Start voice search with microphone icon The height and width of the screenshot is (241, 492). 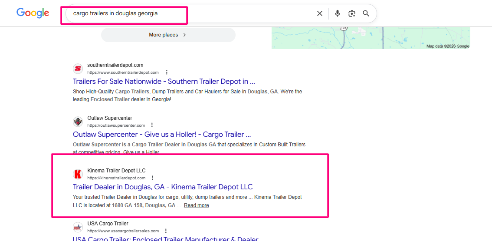pyautogui.click(x=338, y=13)
